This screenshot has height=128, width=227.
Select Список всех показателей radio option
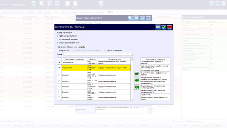58,43
